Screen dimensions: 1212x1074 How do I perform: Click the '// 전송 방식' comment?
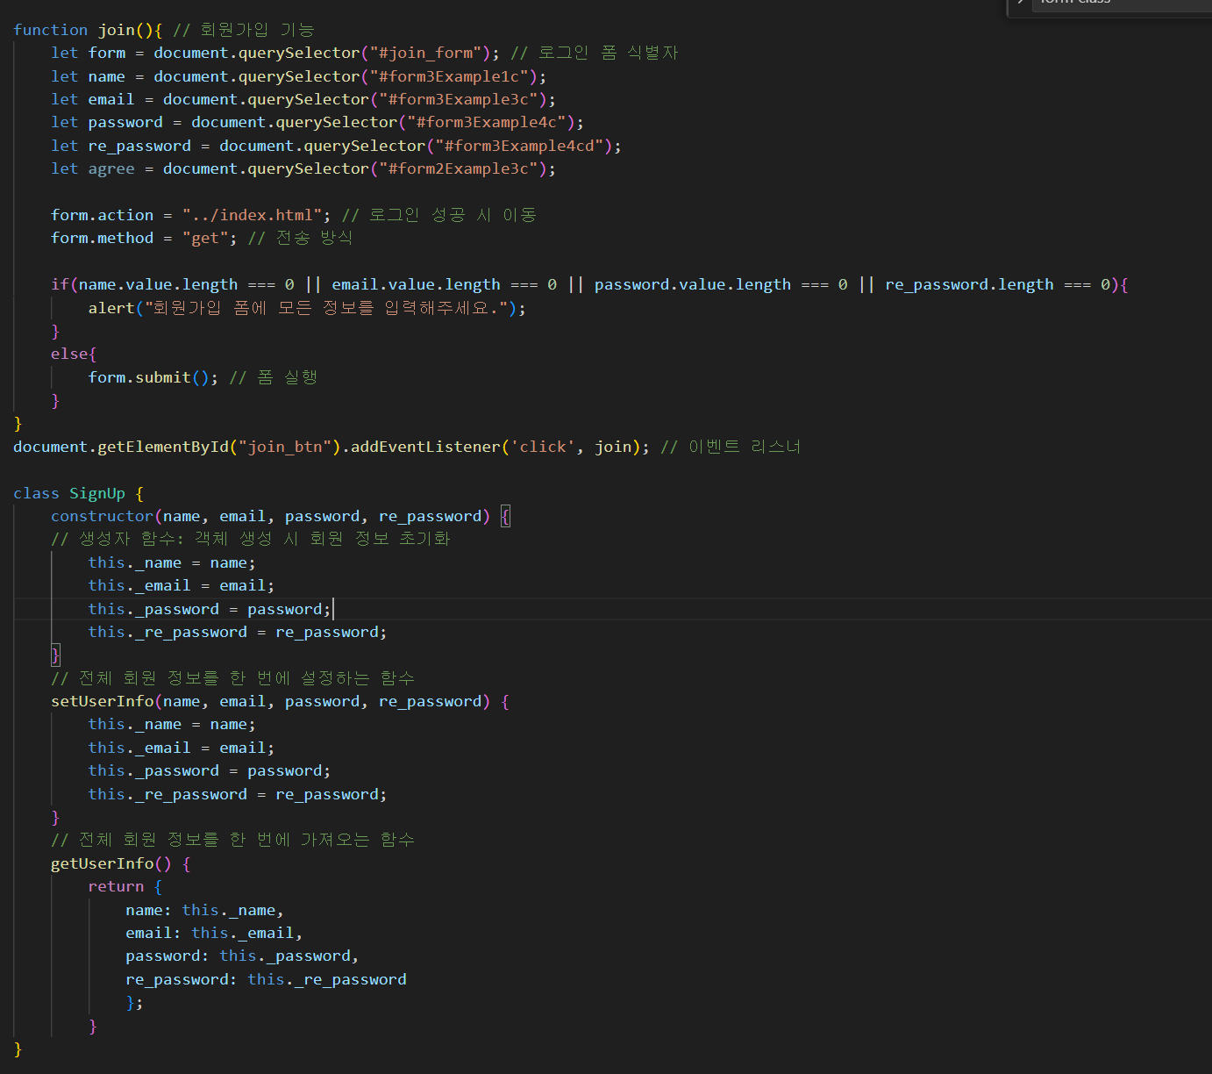coord(300,238)
